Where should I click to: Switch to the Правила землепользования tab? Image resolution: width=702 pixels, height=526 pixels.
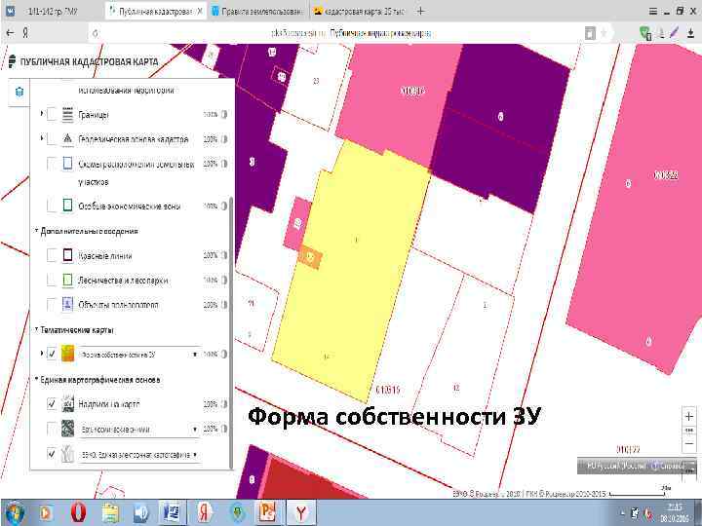[x=257, y=12]
